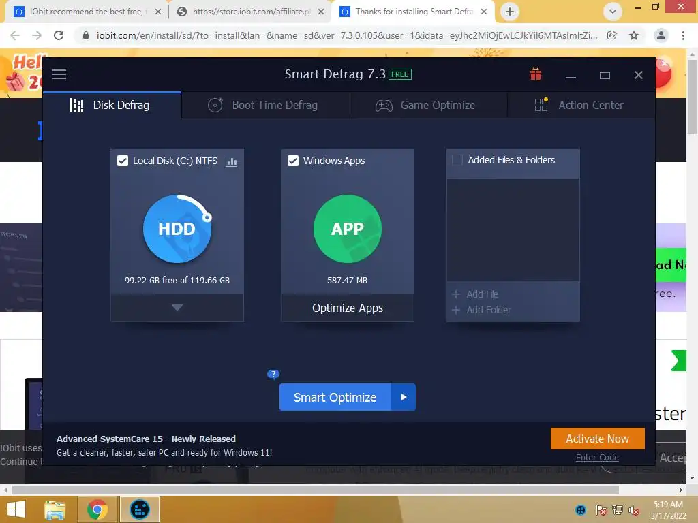Open a new Chrome tab
The image size is (698, 523).
click(x=510, y=12)
